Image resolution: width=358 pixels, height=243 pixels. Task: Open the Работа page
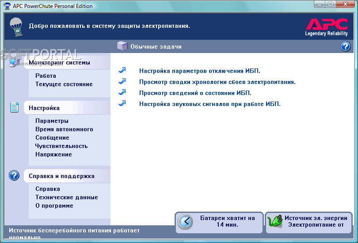pos(46,76)
